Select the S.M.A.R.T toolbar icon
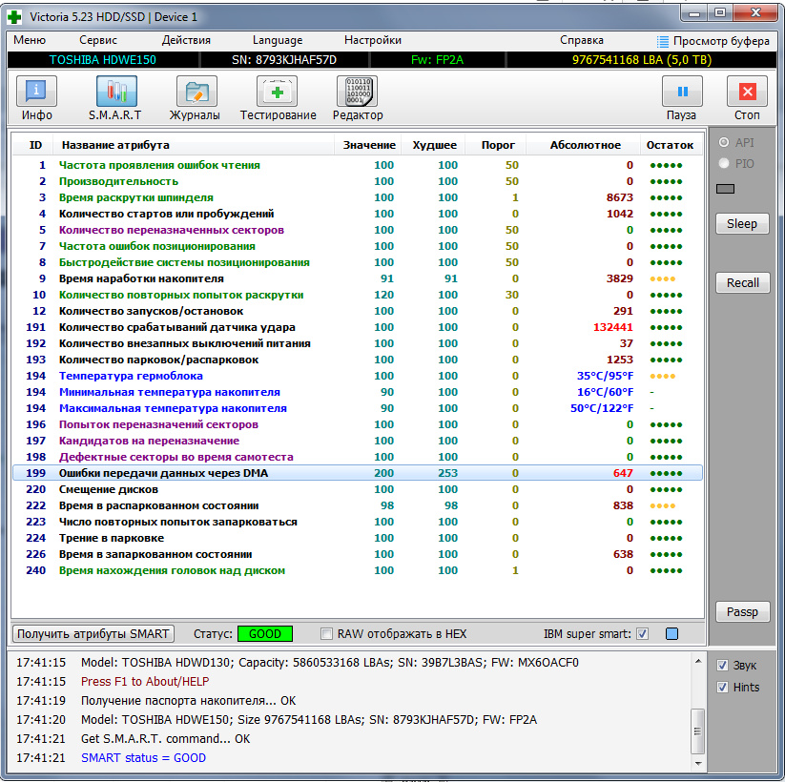Viewport: 785px width, 782px height. click(x=115, y=93)
